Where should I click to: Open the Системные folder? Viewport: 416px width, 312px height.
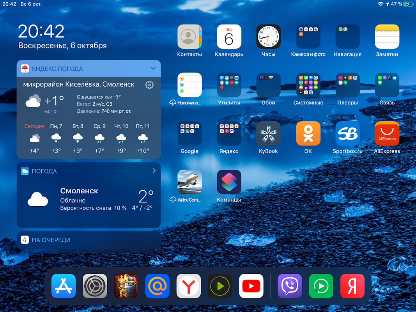pos(308,85)
